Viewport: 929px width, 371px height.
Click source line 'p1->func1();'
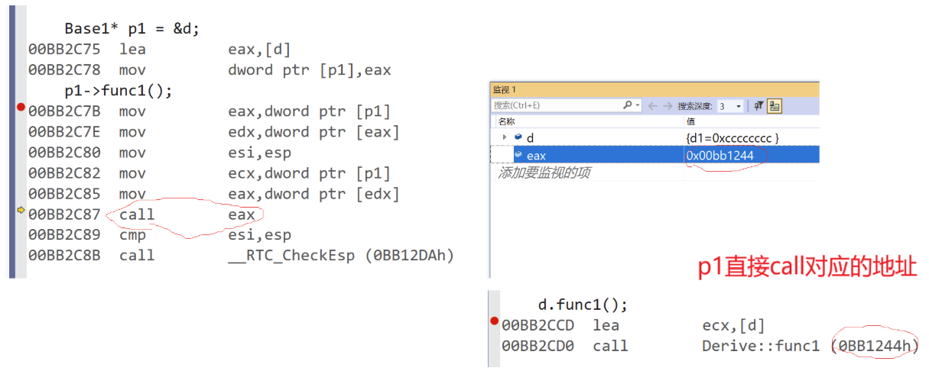point(119,91)
